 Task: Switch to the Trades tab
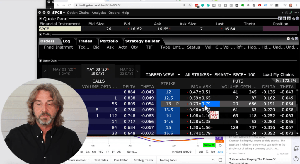[x=85, y=41]
